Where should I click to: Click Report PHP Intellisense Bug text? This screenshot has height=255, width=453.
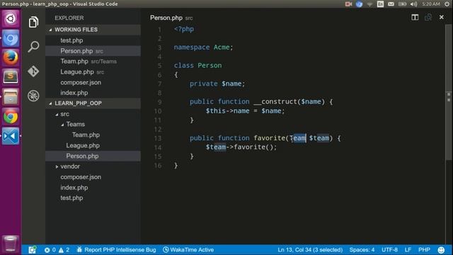tap(120, 250)
